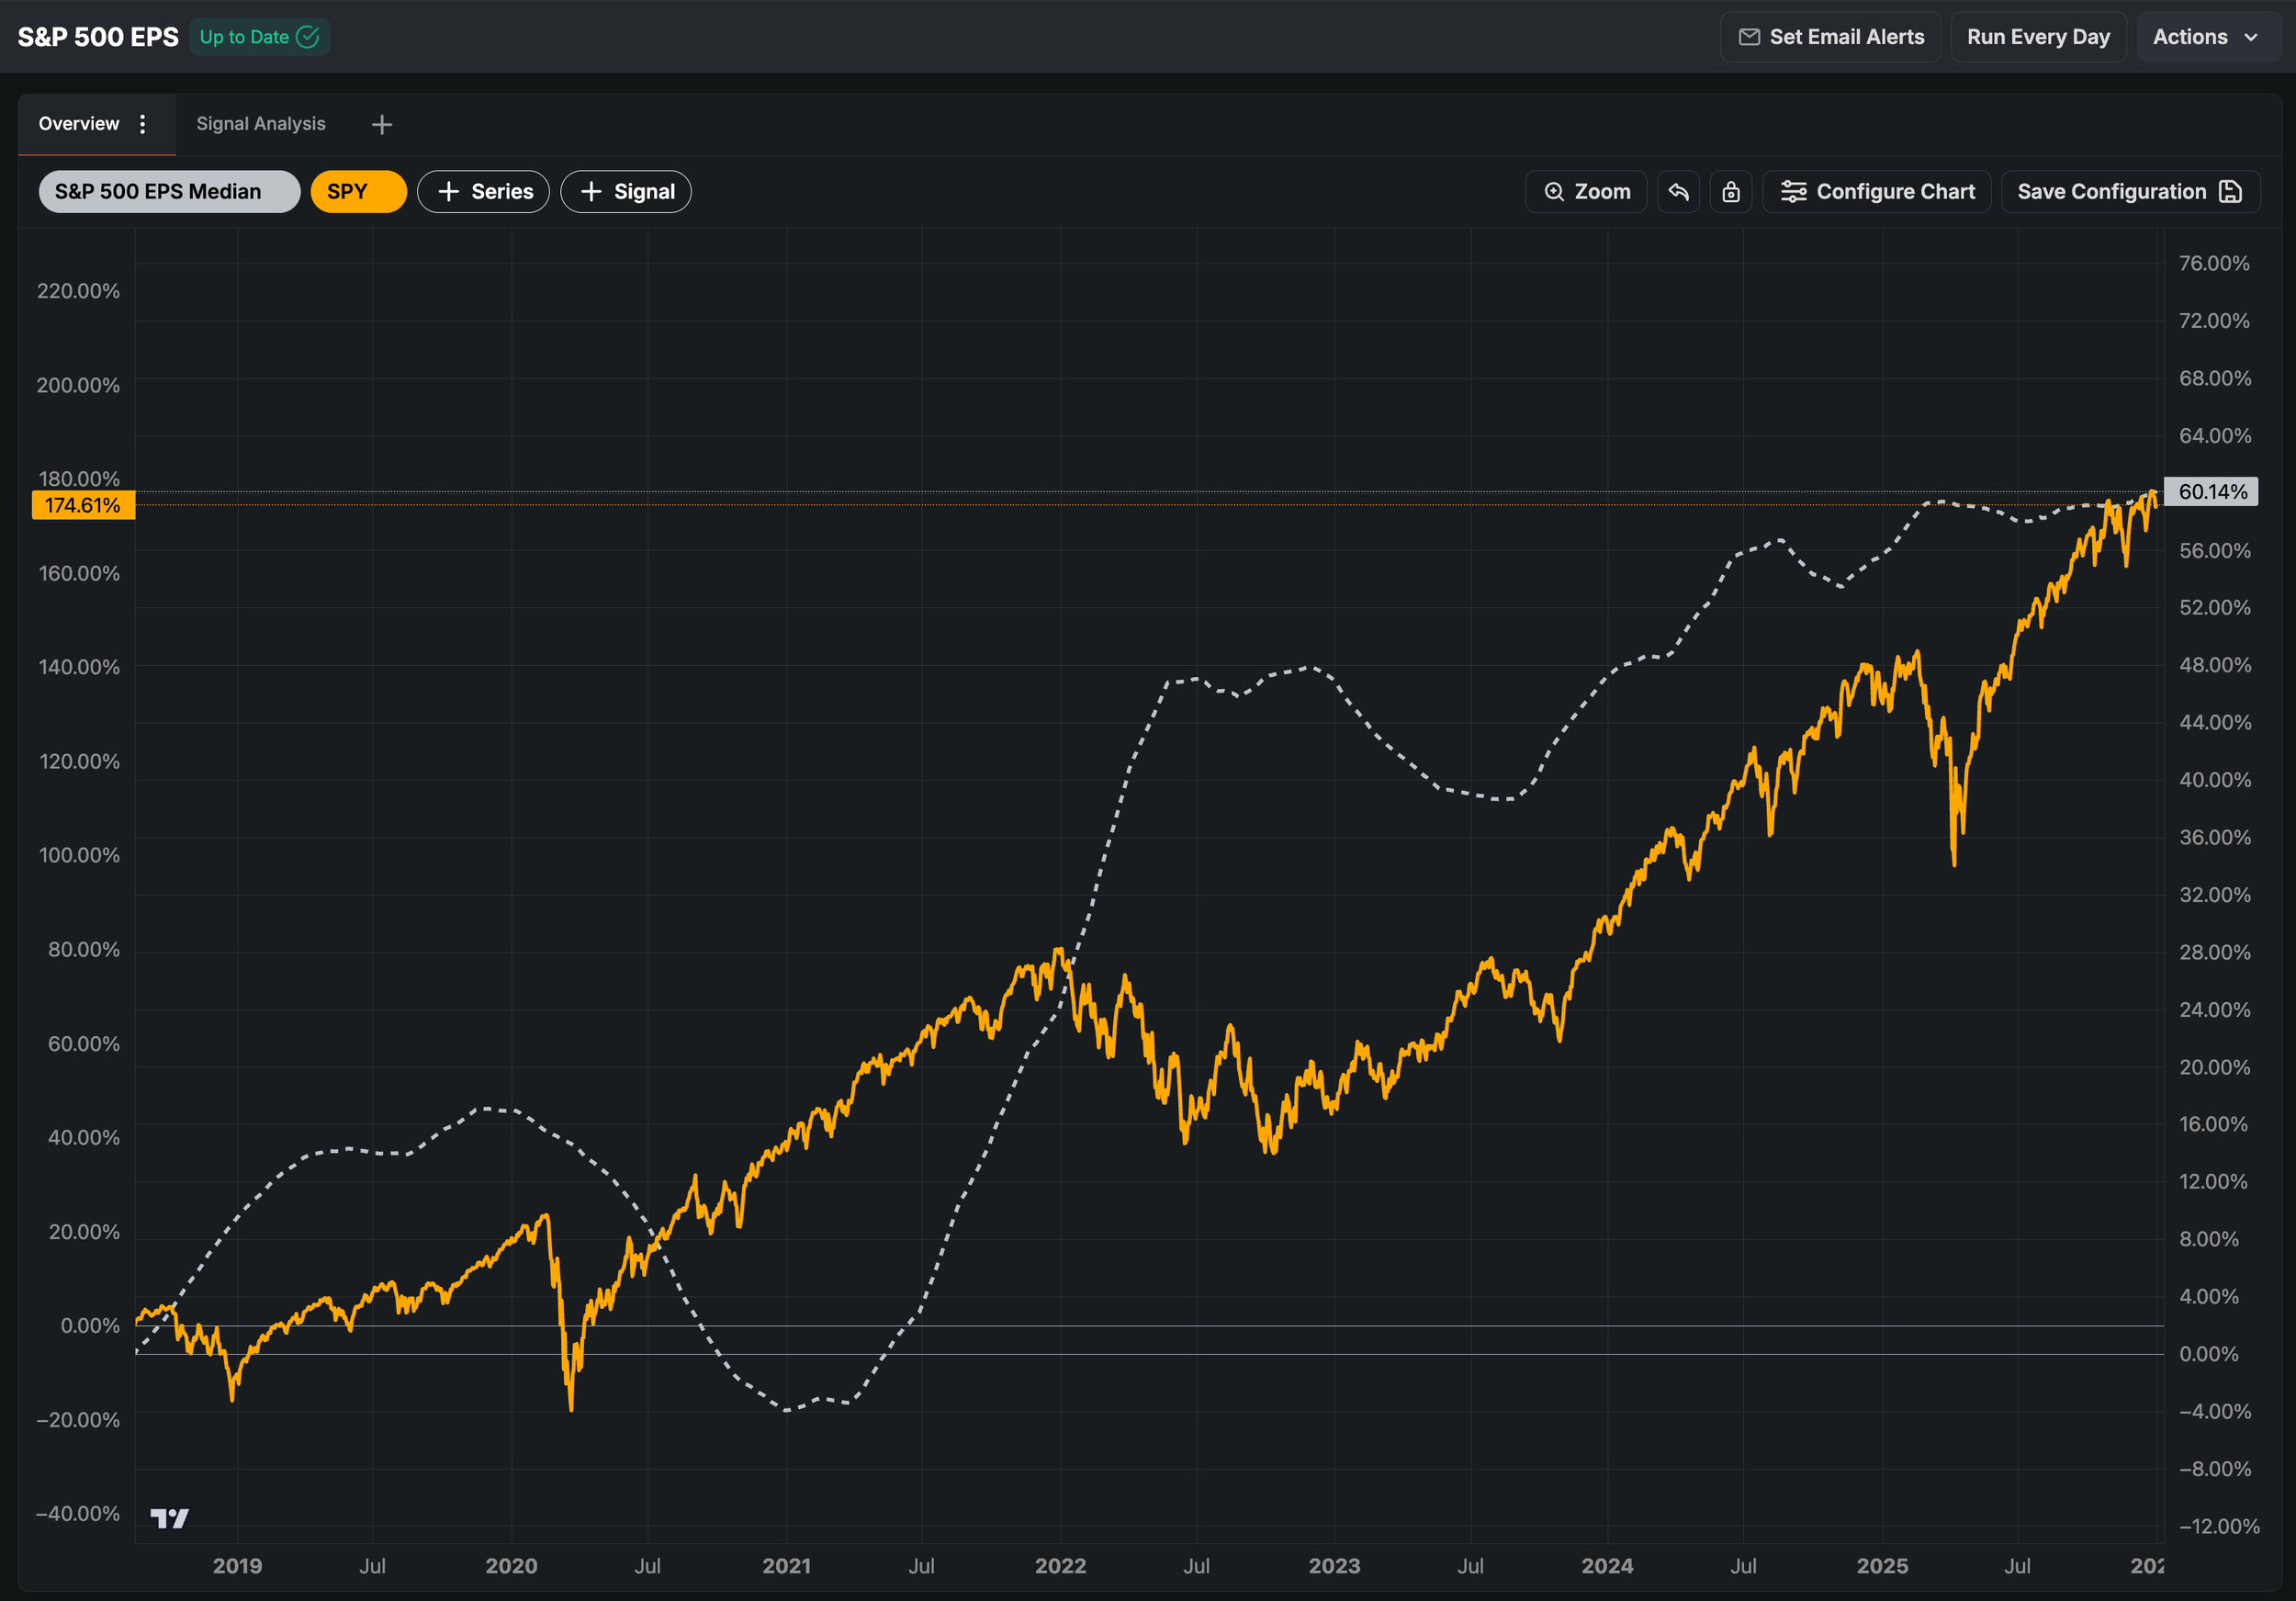Click the undo arrow icon
This screenshot has height=1601, width=2296.
(1678, 191)
